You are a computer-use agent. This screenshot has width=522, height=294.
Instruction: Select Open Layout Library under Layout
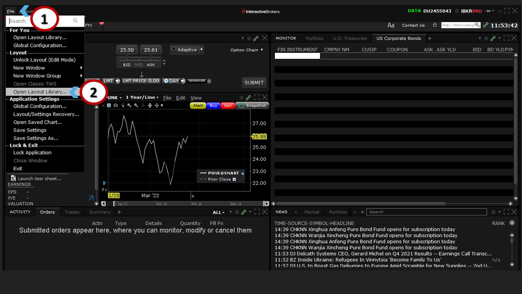[40, 92]
